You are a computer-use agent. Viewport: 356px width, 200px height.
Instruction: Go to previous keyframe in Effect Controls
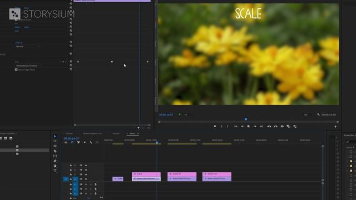(61, 62)
